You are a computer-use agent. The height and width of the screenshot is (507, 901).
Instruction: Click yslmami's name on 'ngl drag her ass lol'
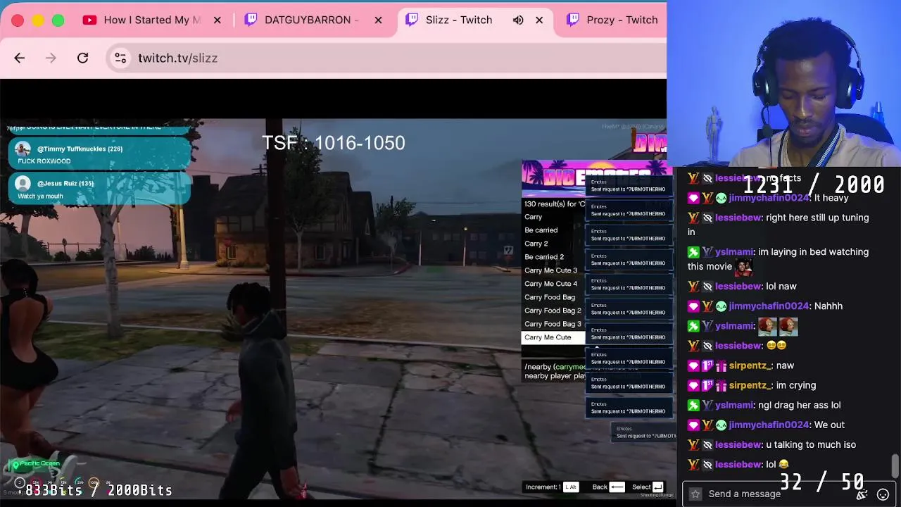(x=734, y=405)
